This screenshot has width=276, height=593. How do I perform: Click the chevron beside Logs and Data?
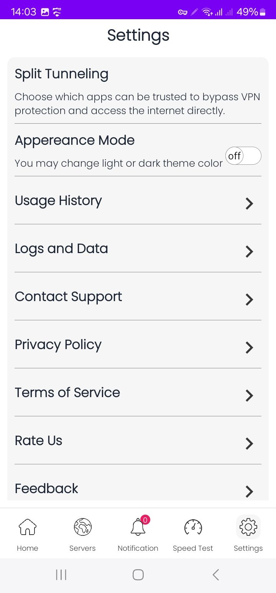coord(249,252)
